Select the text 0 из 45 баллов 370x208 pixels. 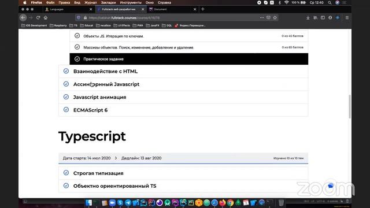point(293,36)
